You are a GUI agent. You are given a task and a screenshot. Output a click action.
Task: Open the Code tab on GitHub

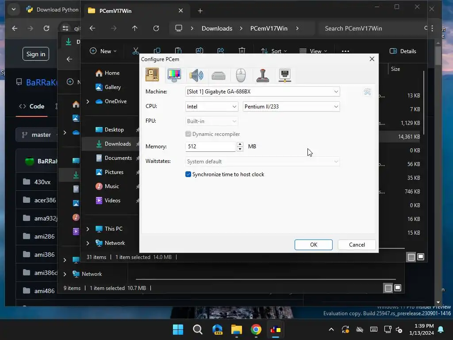(32, 106)
